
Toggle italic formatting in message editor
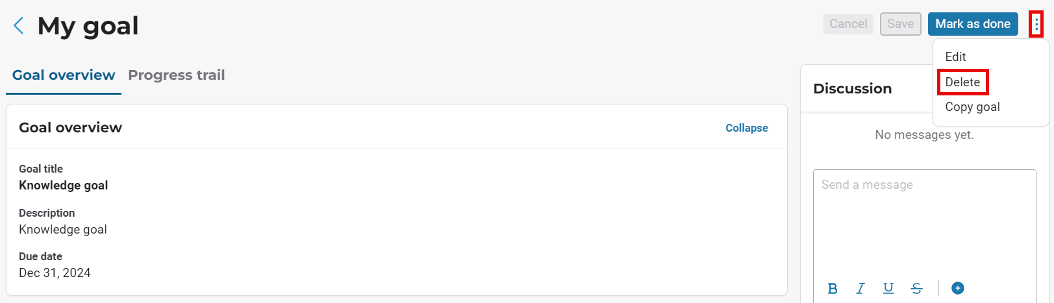tap(860, 289)
